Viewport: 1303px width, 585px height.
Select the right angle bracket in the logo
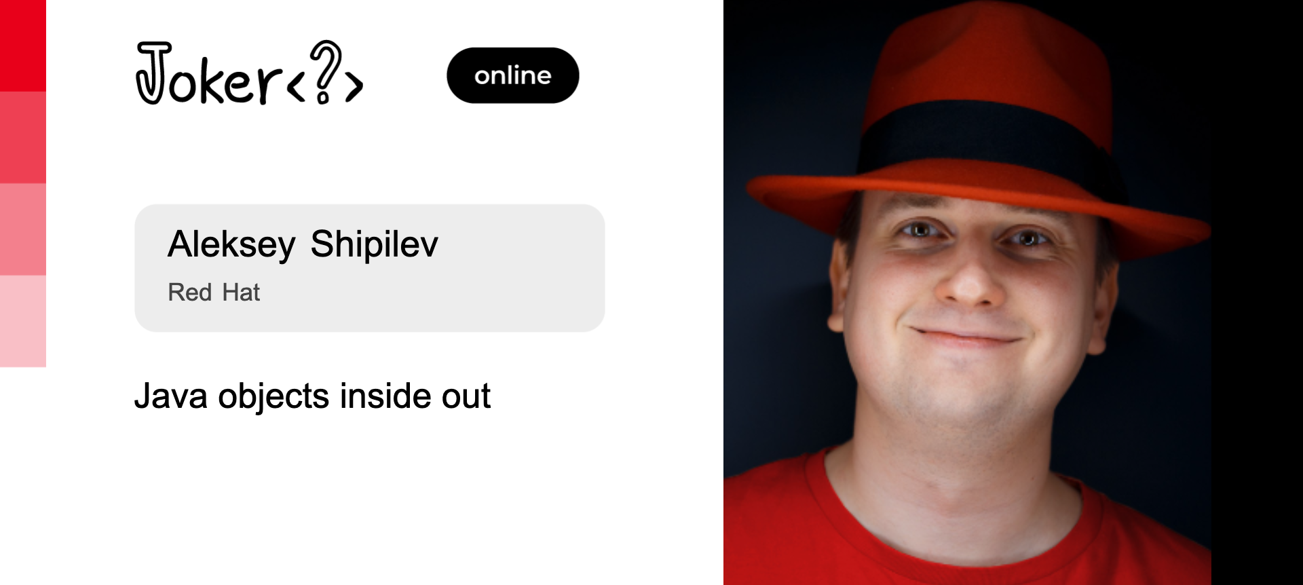tap(354, 86)
